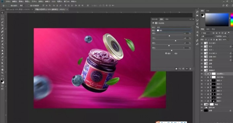Viewport: 233px width, 123px height.
Task: Click the black background layer thumbnail
Action: pyautogui.click(x=206, y=111)
